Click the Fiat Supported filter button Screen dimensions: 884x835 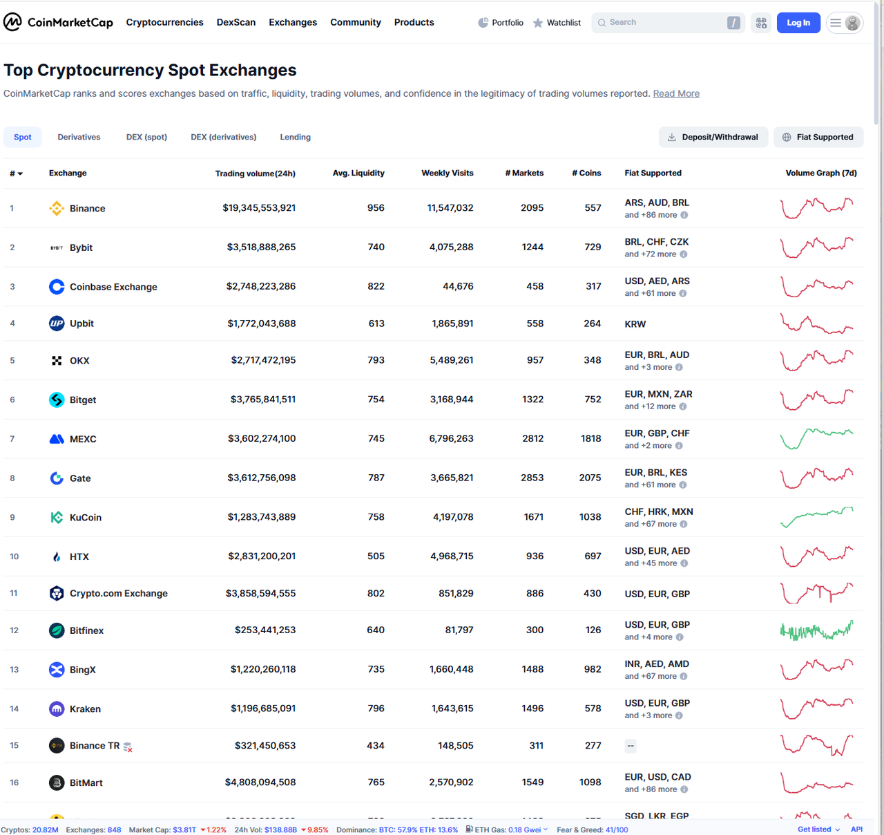point(818,137)
